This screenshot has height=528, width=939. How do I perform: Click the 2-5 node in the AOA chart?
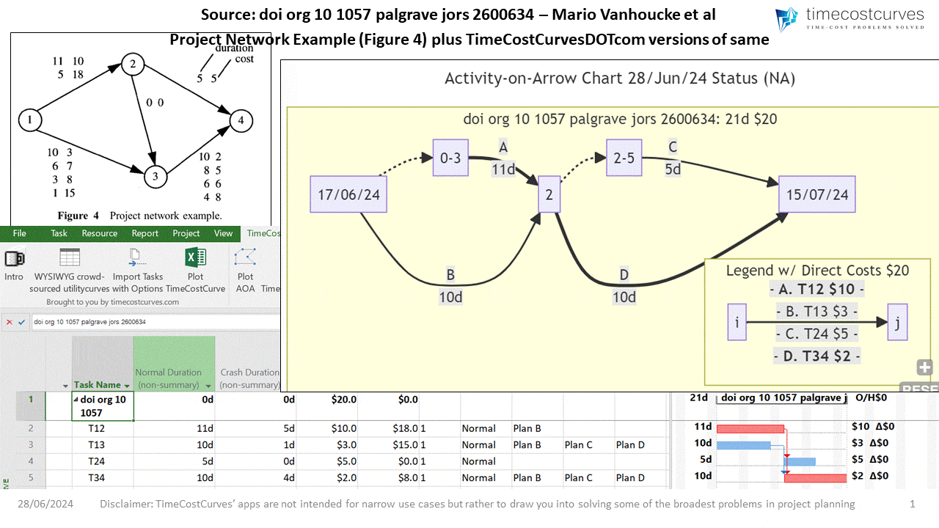[624, 158]
